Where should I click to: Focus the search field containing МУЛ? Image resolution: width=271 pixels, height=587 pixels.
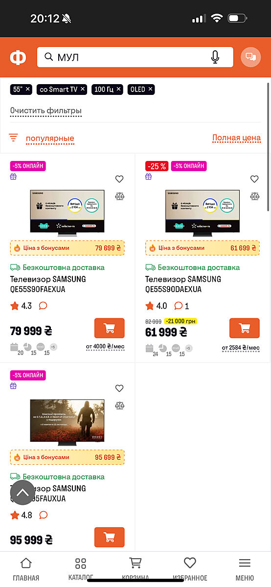tap(135, 57)
